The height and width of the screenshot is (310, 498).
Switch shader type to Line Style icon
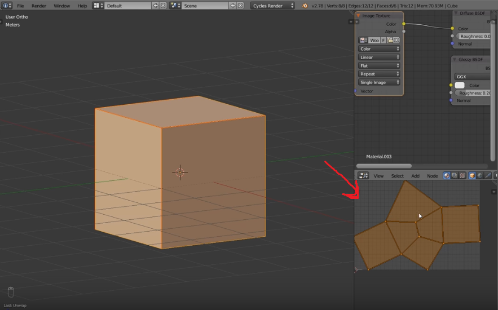point(488,175)
